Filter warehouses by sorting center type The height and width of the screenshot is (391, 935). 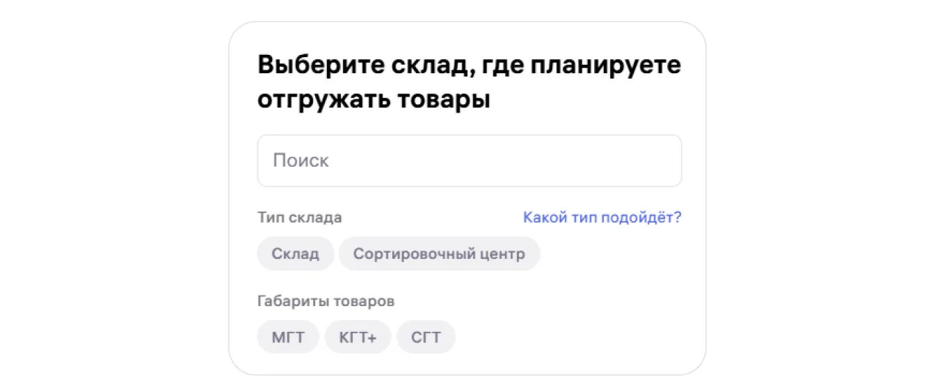coord(439,254)
